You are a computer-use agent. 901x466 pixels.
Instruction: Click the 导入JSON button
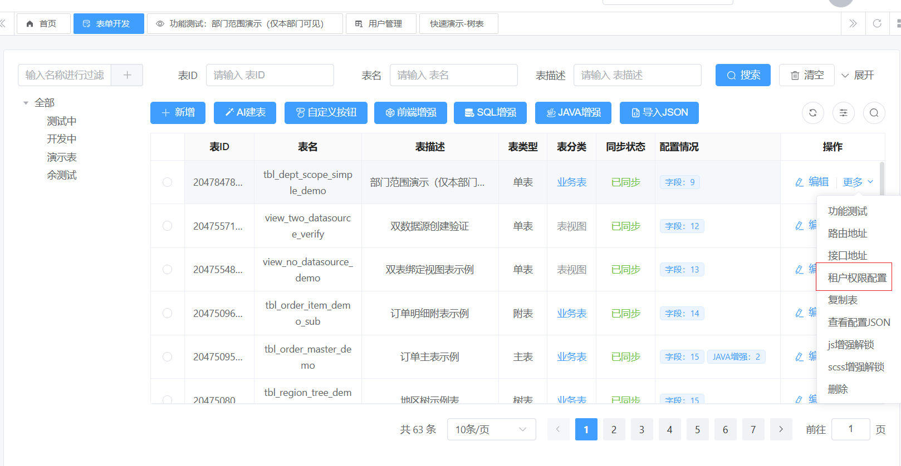tap(659, 113)
